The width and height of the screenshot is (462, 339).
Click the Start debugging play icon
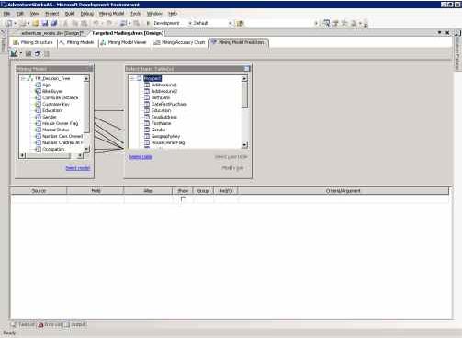click(148, 23)
